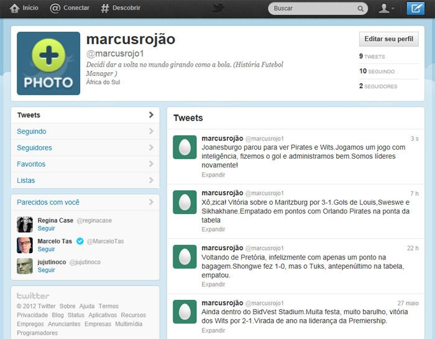Click the Editar seu perfil button
Image resolution: width=435 pixels, height=339 pixels.
click(x=388, y=39)
